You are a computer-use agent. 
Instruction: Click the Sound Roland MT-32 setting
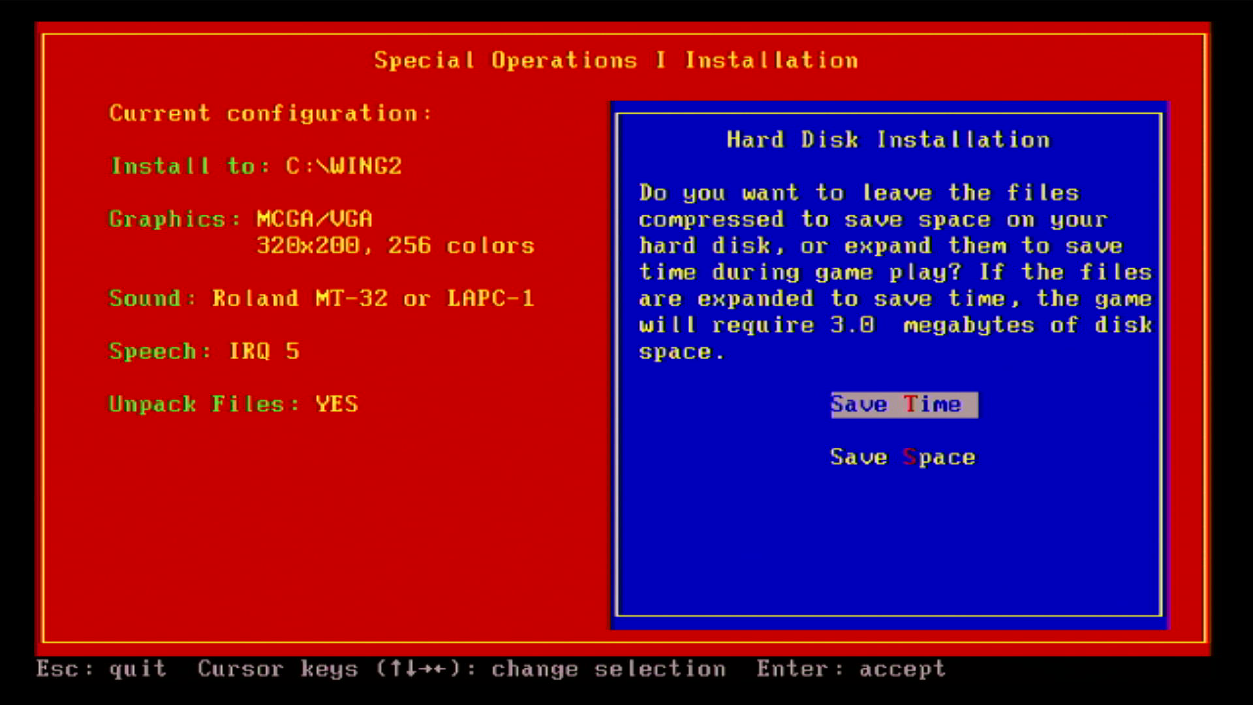click(321, 299)
